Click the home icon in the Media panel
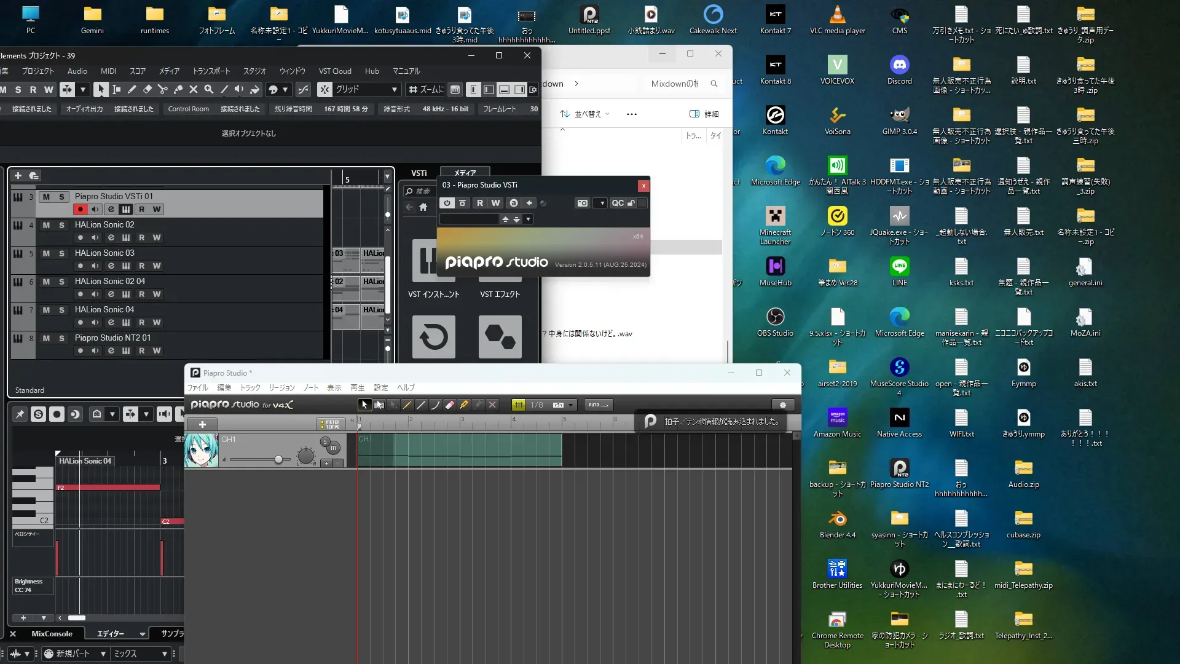Screen dimensions: 1180x664 coord(423,207)
